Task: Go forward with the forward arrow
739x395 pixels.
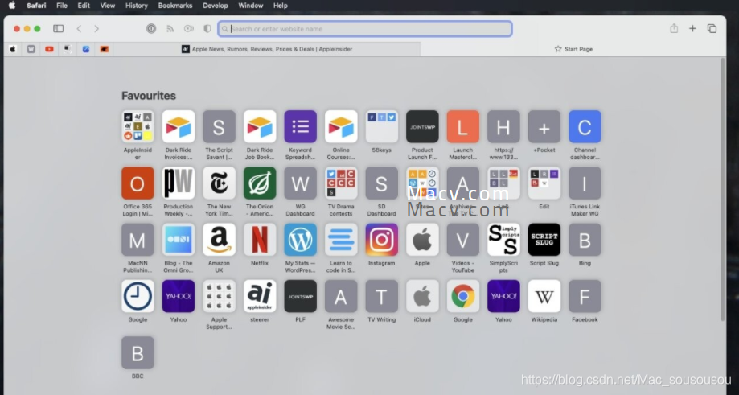Action: click(96, 29)
